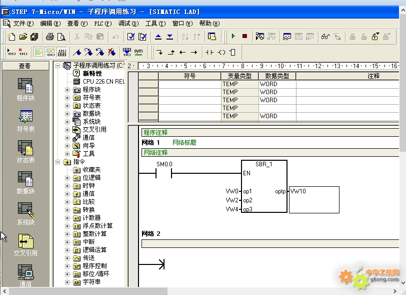Click the line right arrow tool

194,53
